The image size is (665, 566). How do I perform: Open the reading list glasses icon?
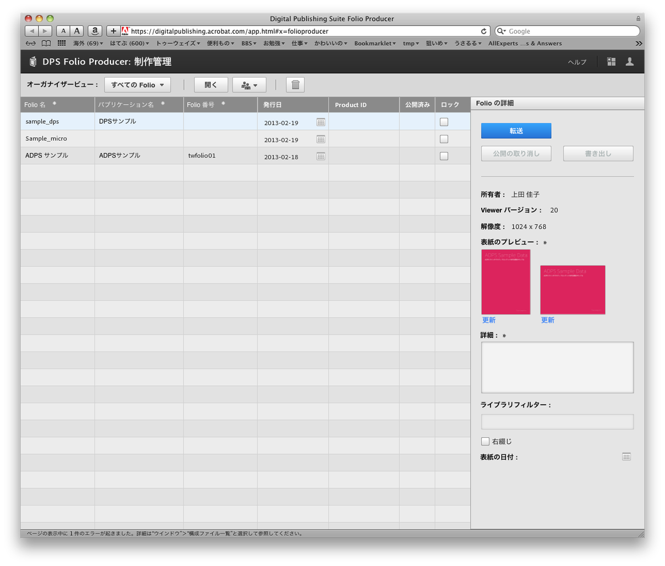[x=31, y=43]
